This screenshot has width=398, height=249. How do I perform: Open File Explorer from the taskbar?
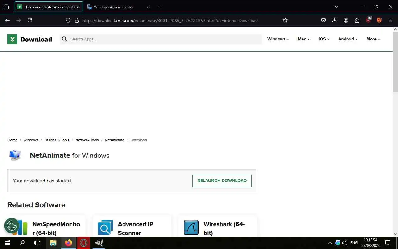coord(53,243)
